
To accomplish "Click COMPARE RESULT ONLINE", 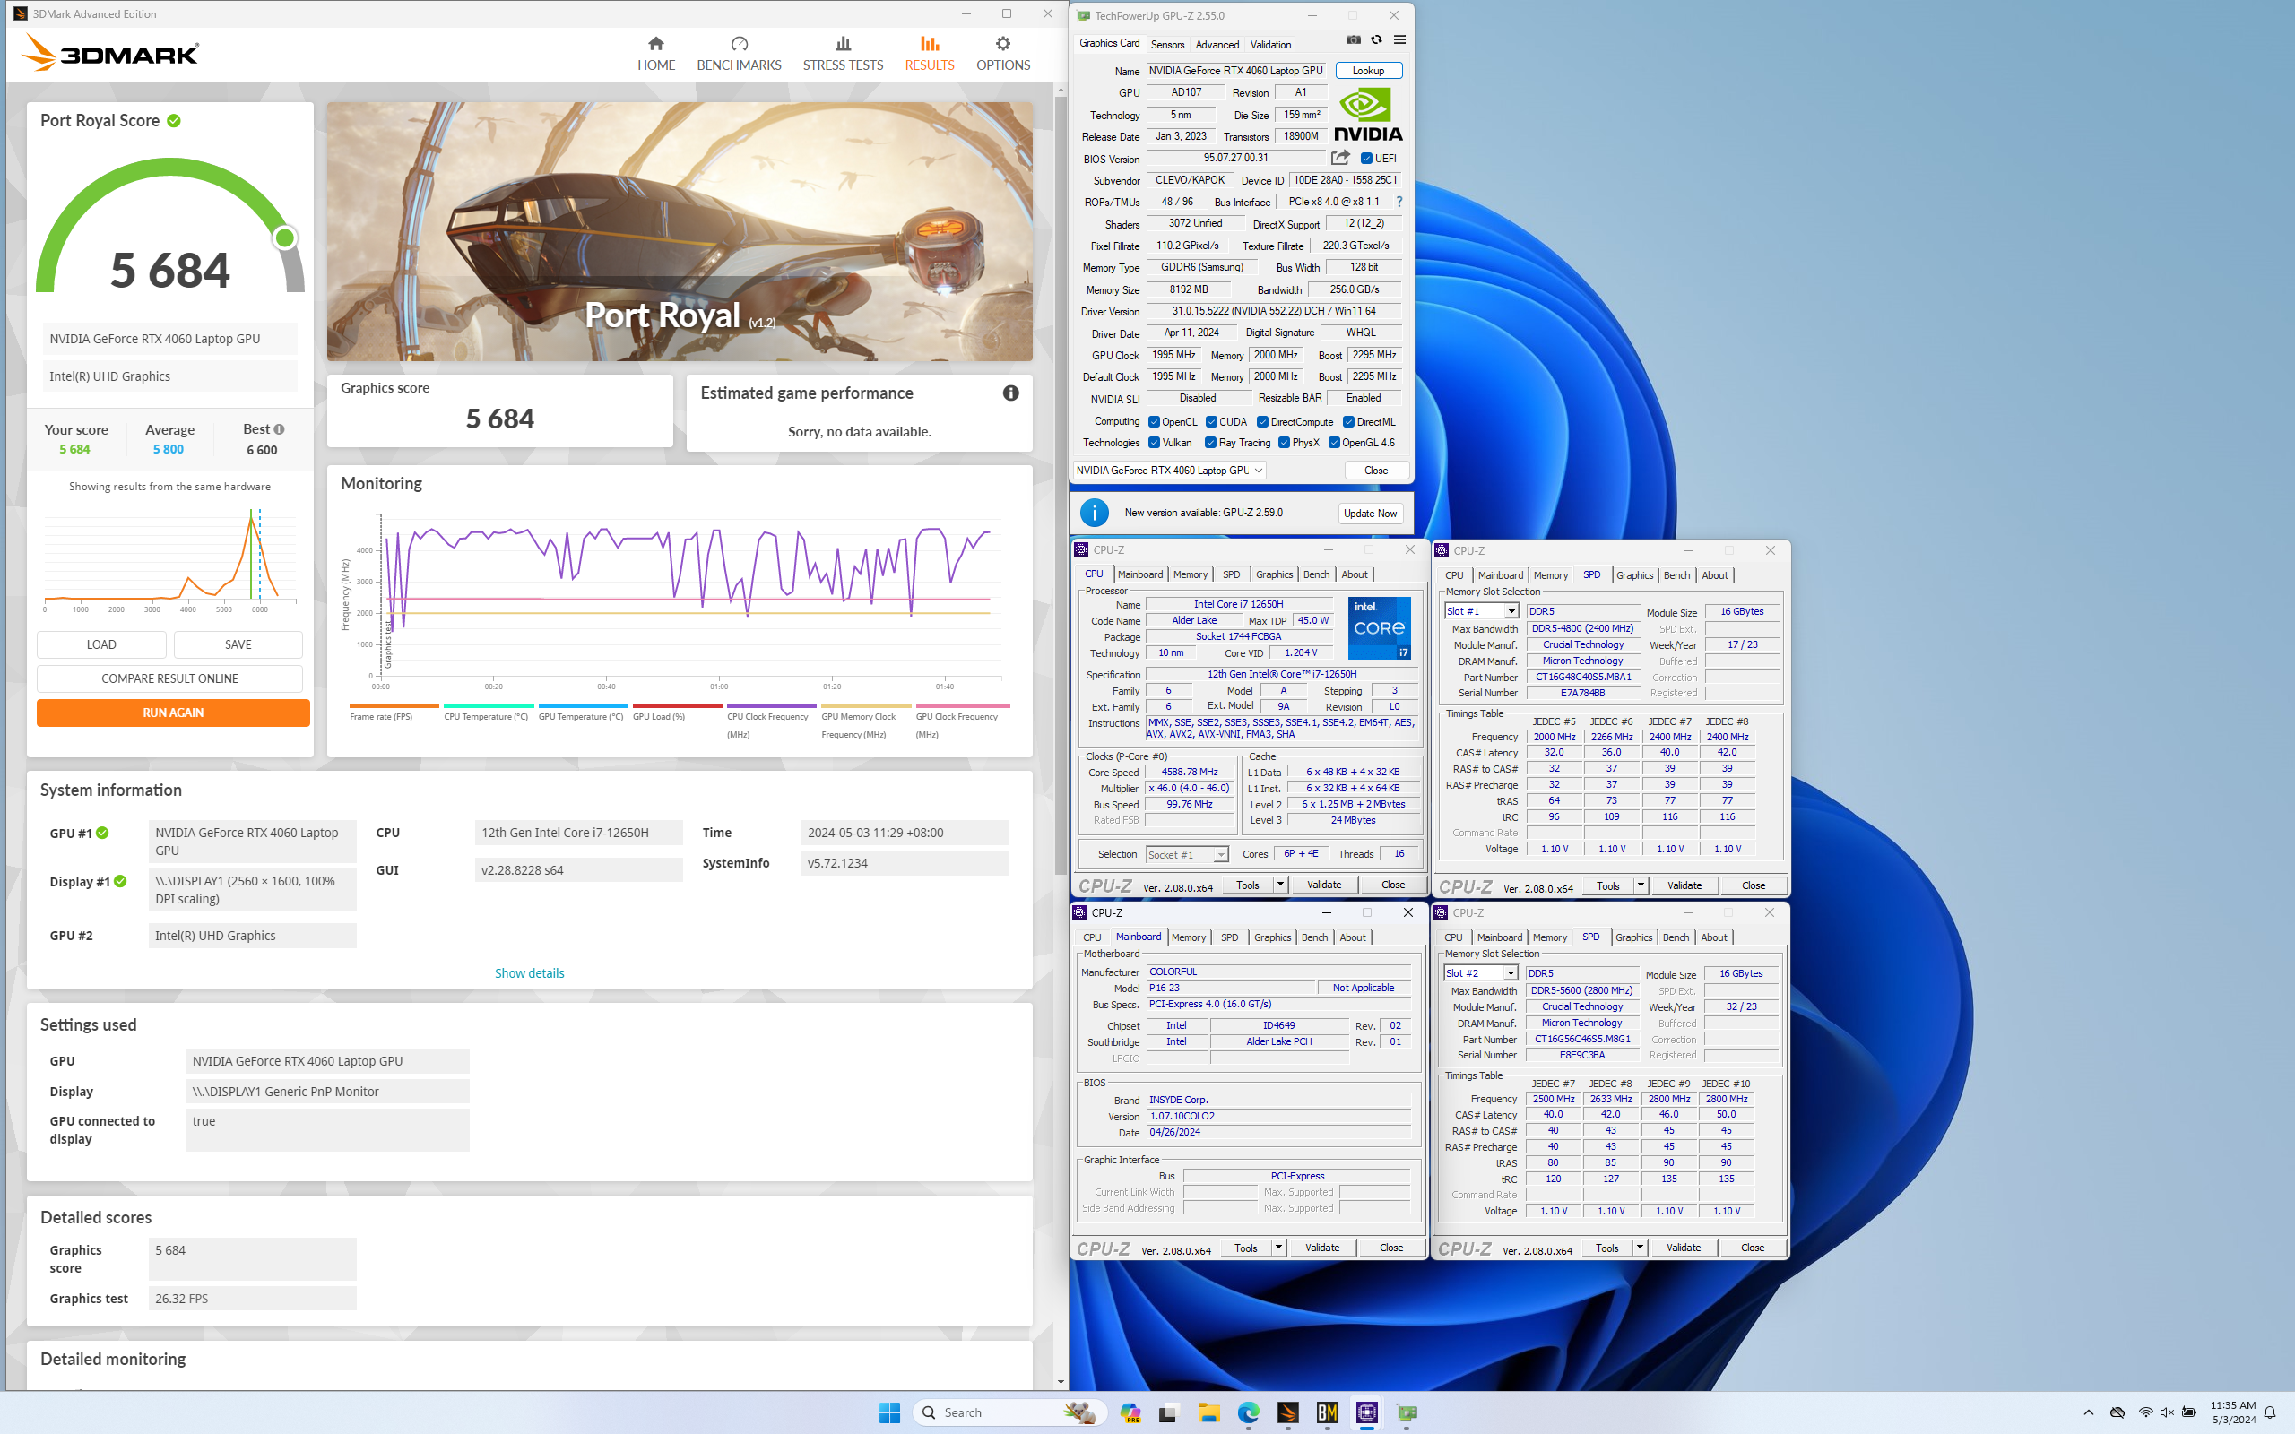I will (x=169, y=679).
